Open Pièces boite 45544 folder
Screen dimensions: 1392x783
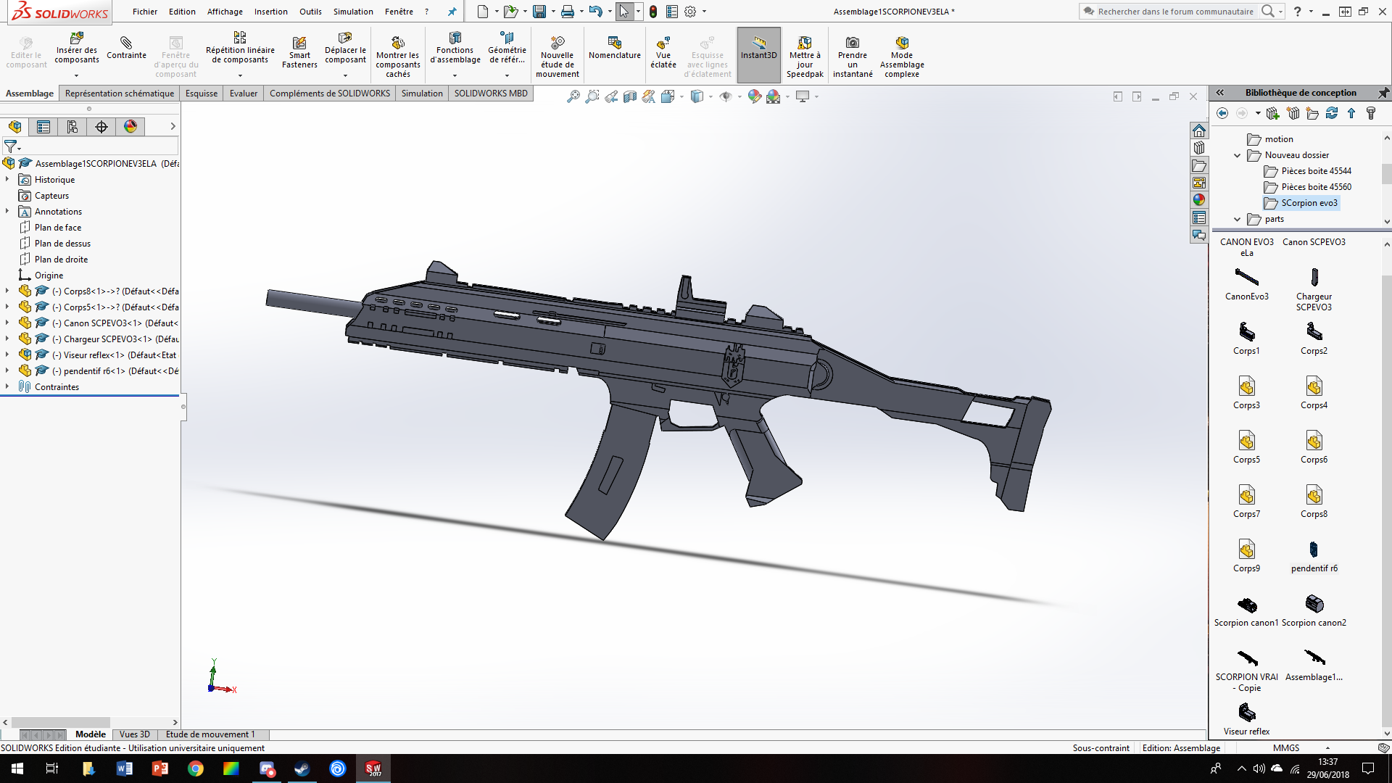1316,171
